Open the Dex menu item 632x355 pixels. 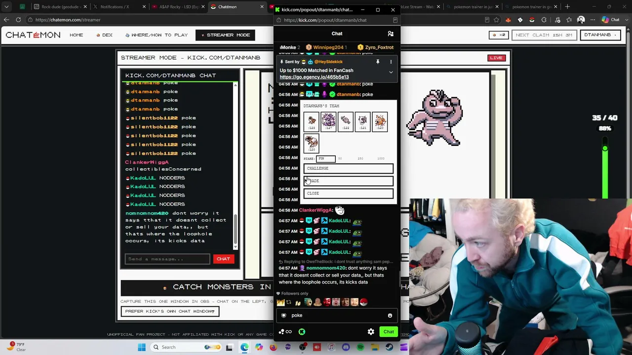click(x=105, y=35)
